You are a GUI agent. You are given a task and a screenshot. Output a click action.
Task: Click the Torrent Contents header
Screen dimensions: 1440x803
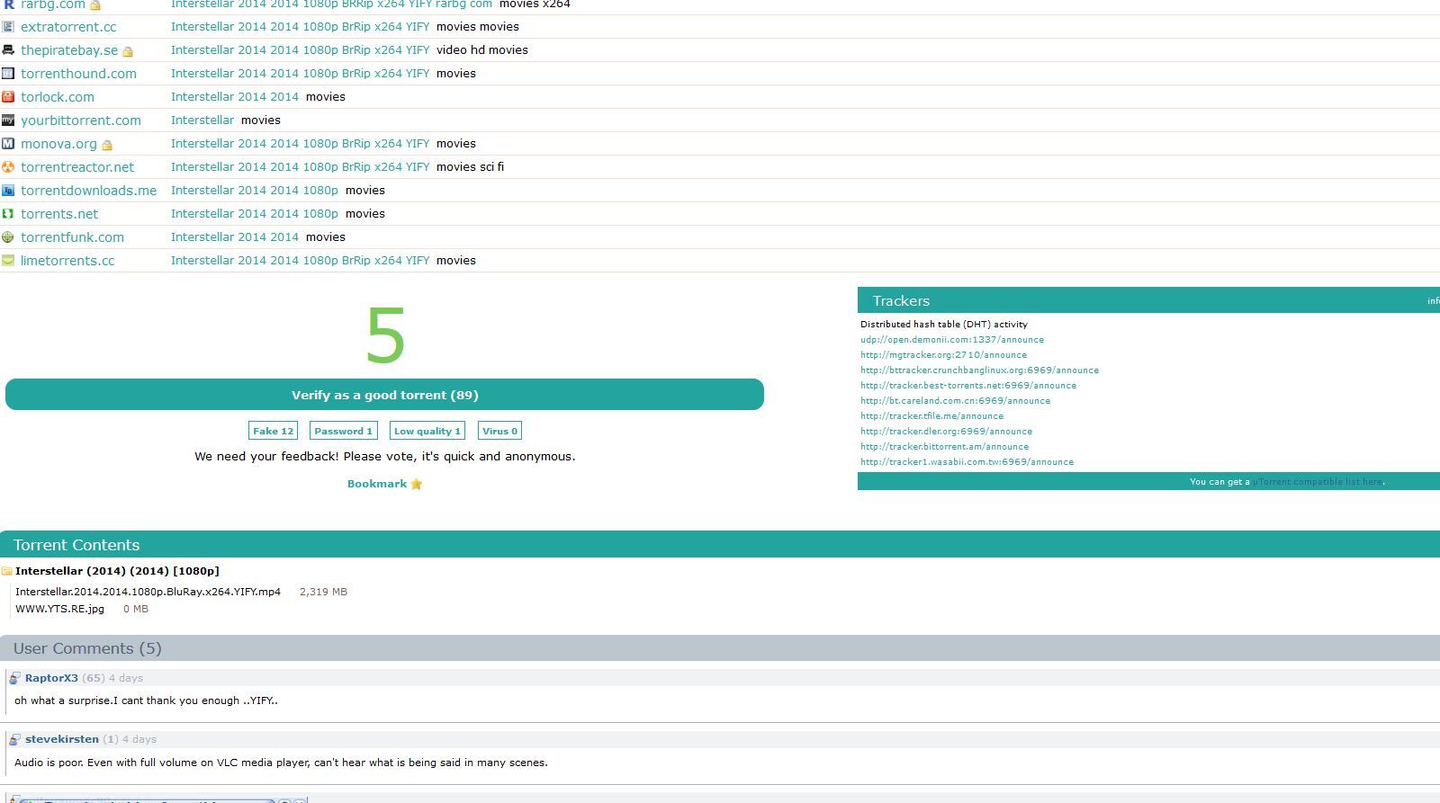tap(76, 545)
